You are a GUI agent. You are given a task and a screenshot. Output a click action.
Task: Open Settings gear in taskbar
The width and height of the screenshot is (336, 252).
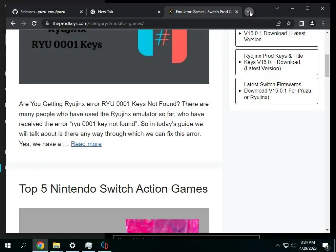click(73, 245)
